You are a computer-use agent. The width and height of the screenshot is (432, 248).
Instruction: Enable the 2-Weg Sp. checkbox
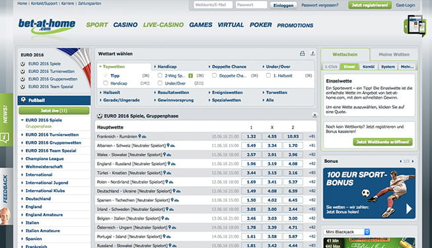[x=160, y=75]
